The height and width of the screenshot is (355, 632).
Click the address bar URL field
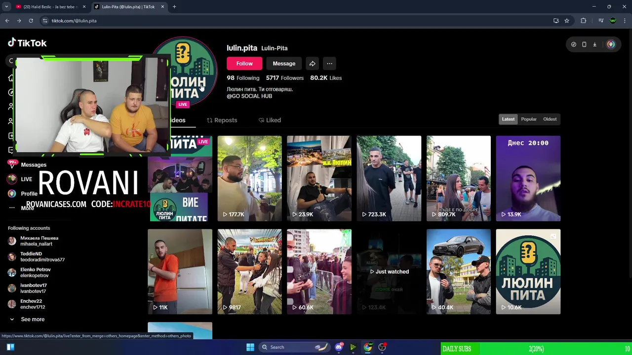tap(296, 21)
